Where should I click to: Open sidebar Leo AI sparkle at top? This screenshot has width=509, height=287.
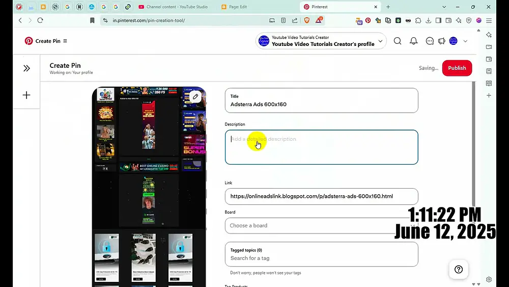point(489,35)
